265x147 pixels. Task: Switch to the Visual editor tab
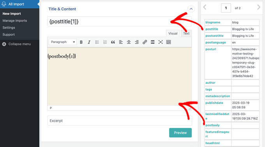coord(173,34)
